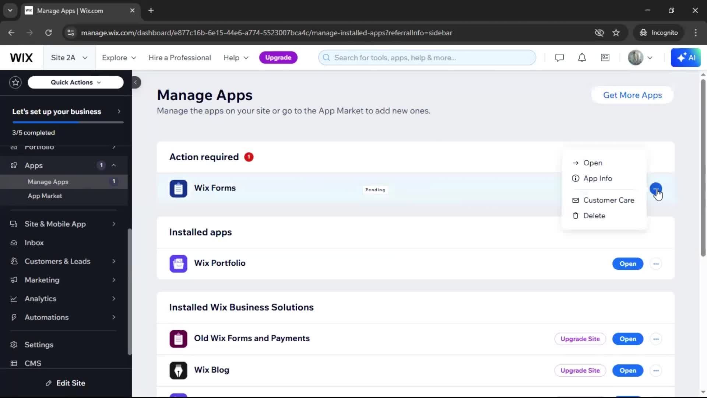
Task: Click the Upgrade button
Action: click(x=278, y=57)
